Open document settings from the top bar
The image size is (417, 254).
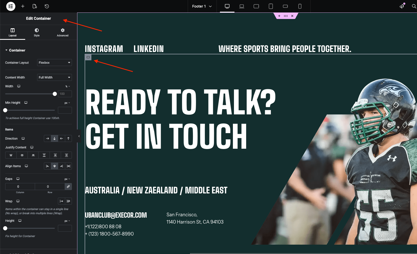coord(35,6)
